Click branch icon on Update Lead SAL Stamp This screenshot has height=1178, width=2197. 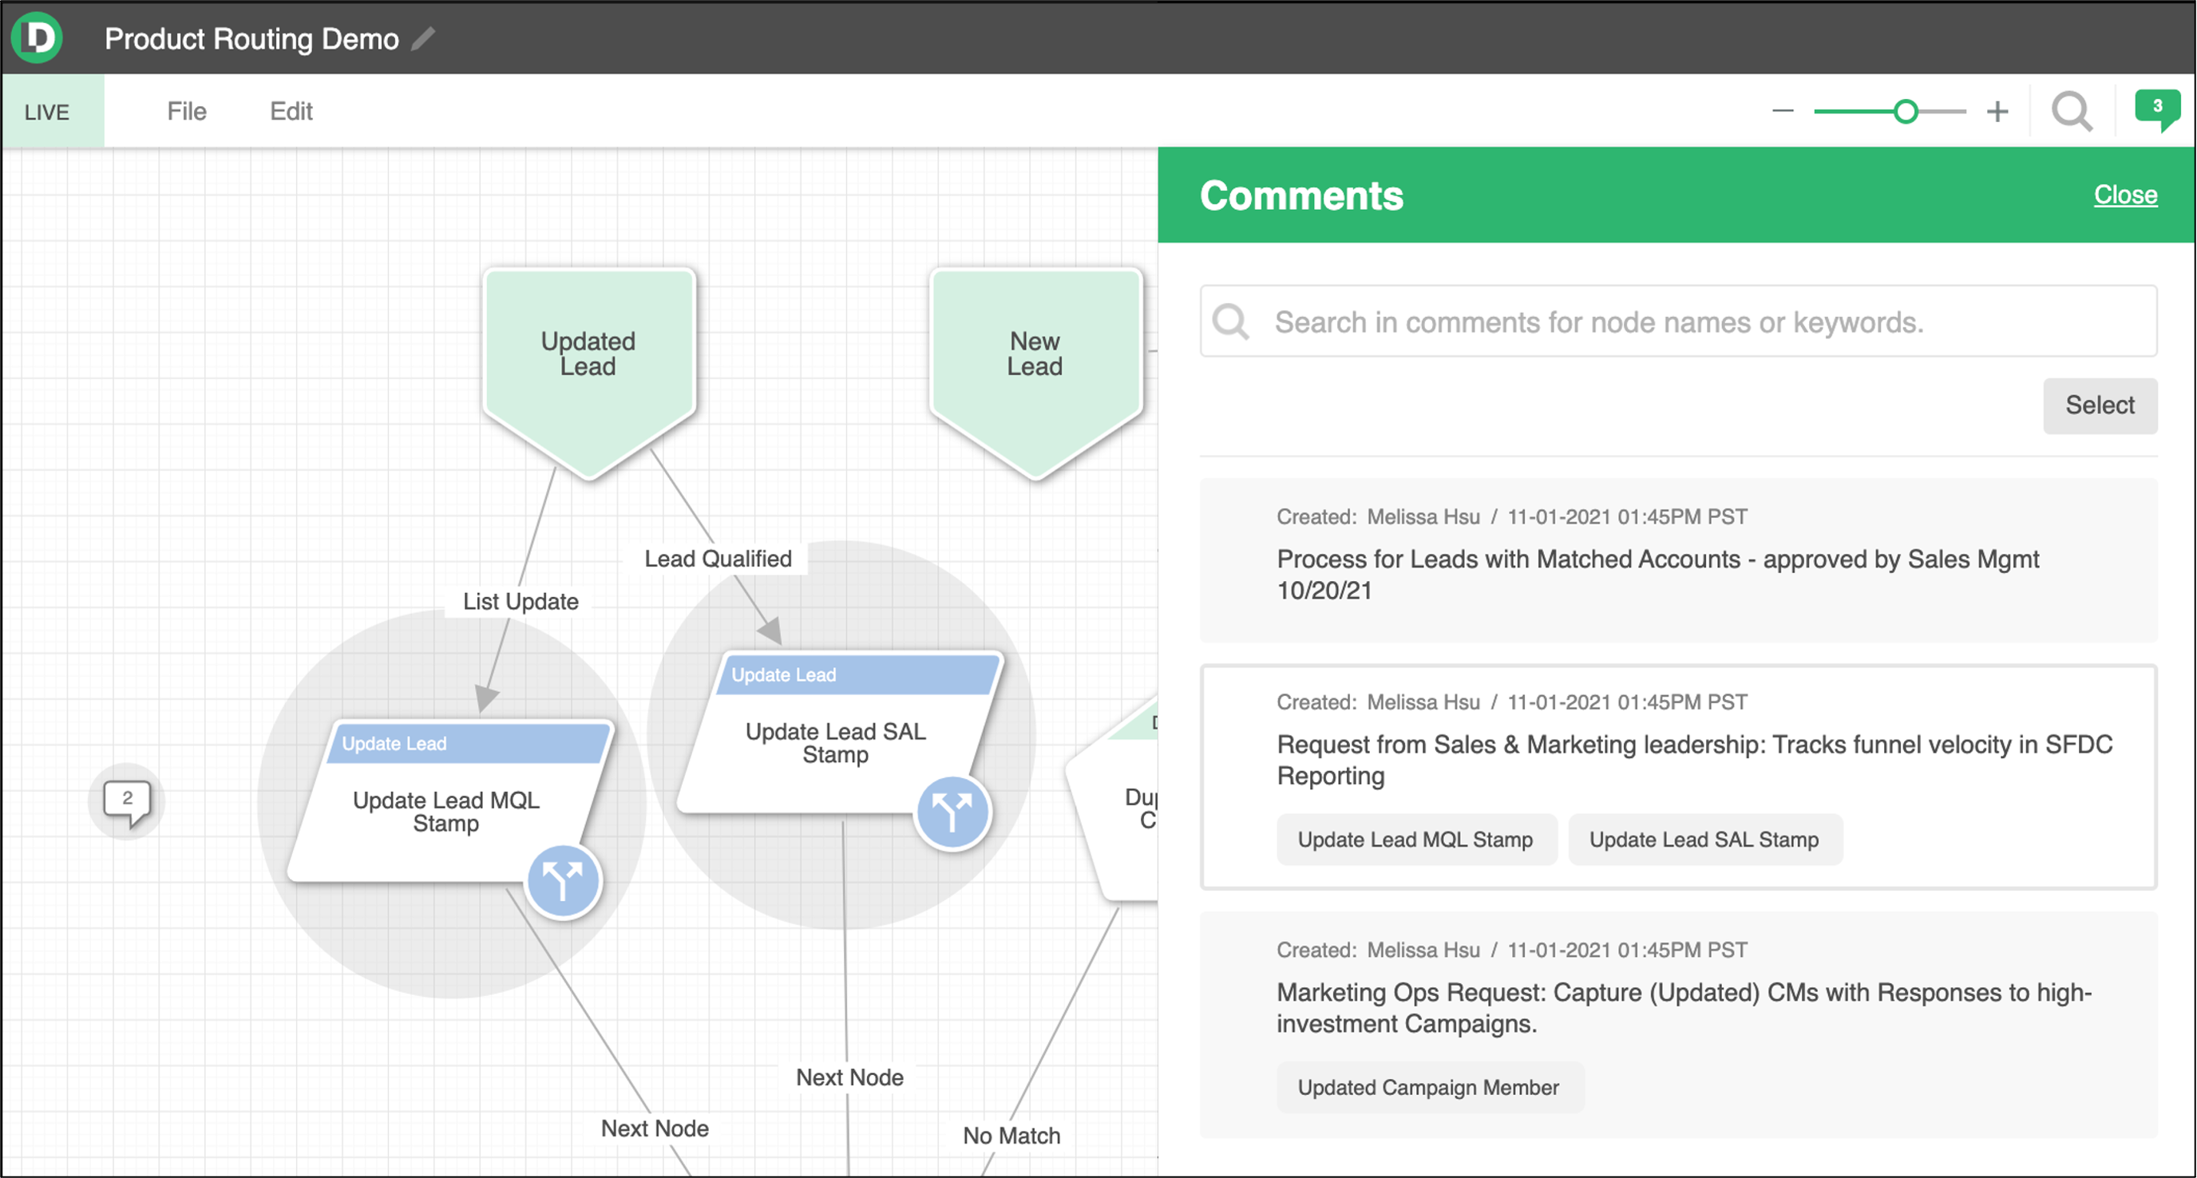point(952,812)
